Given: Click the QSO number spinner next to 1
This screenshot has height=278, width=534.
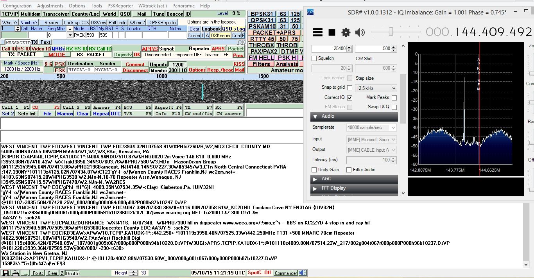Looking at the screenshot, I should point(17,29).
